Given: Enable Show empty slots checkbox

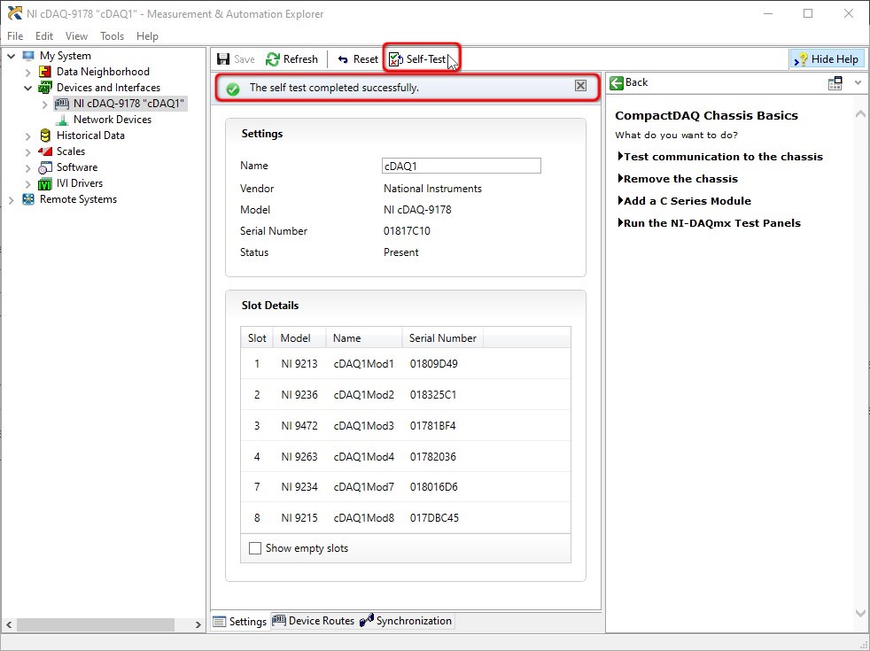Looking at the screenshot, I should coord(255,548).
